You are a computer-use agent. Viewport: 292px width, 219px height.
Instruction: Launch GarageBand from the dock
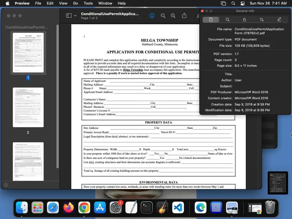click(x=162, y=207)
